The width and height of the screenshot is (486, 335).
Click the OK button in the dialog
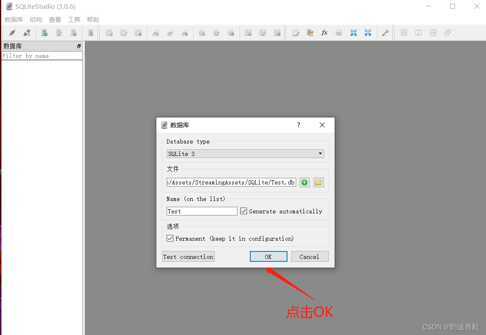pyautogui.click(x=268, y=256)
